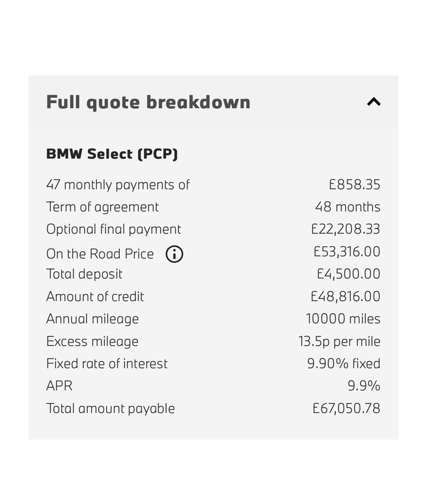Click the Optional final payment label
Image resolution: width=427 pixels, height=491 pixels.
tap(114, 229)
